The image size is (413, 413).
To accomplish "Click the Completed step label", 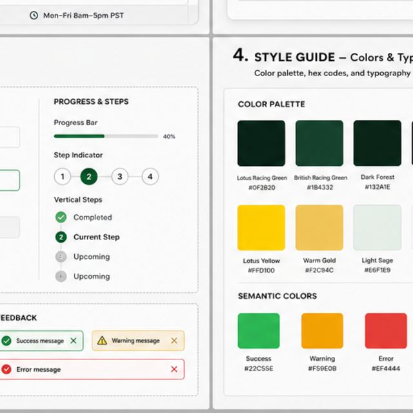I will [x=93, y=217].
